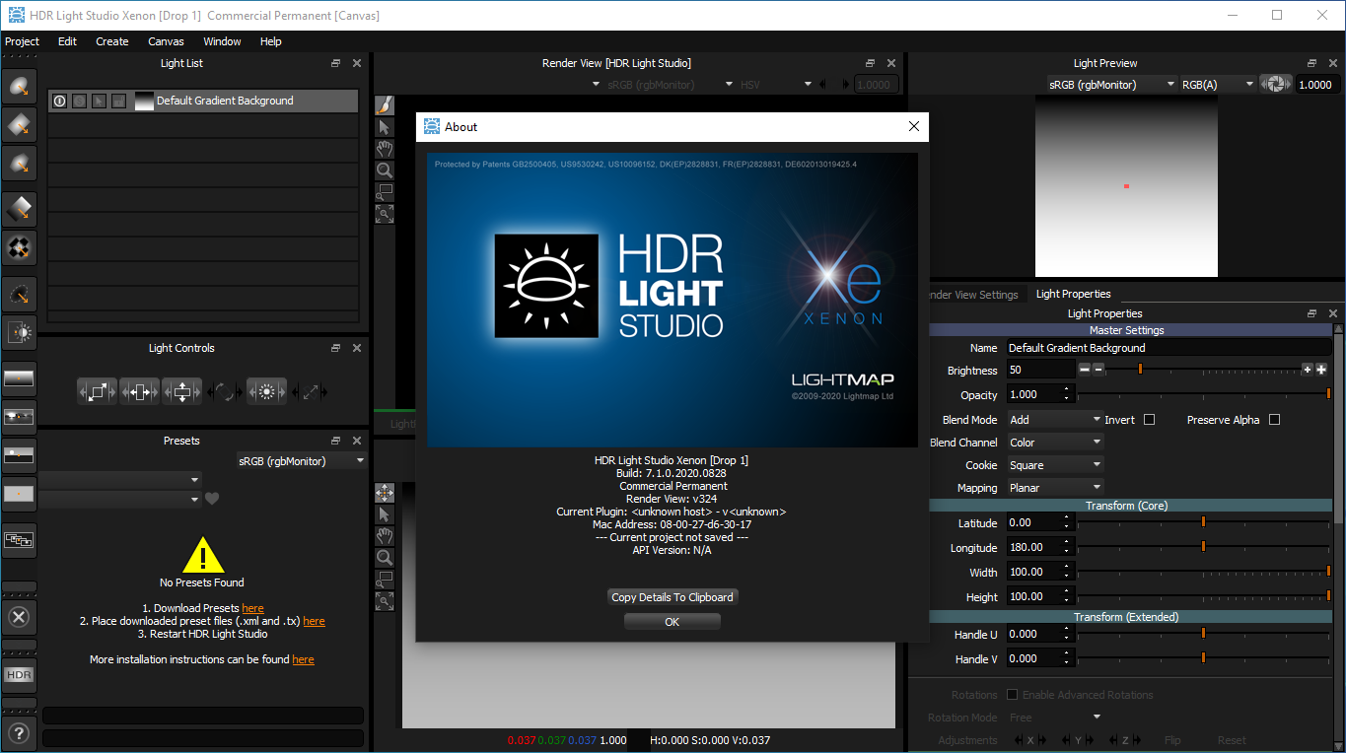Screen dimensions: 1346x753
Task: Enable the Preserve Alpha checkbox
Action: pyautogui.click(x=1274, y=420)
